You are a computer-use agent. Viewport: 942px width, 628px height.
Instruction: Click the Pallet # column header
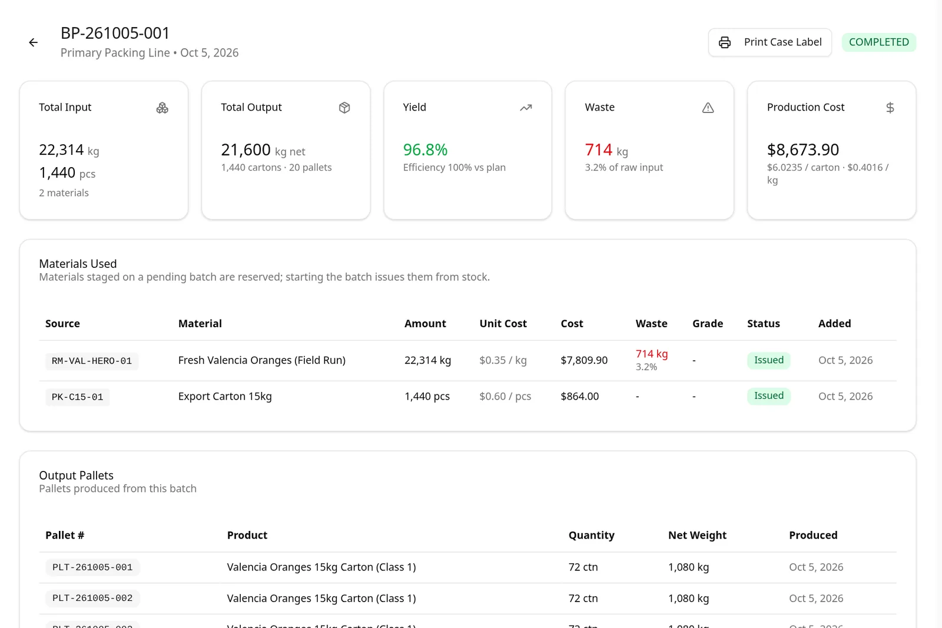click(65, 536)
